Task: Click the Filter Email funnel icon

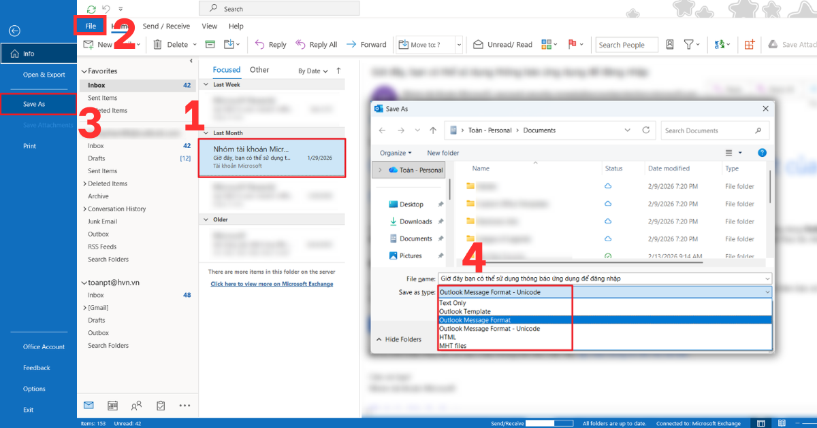Action: (x=690, y=44)
